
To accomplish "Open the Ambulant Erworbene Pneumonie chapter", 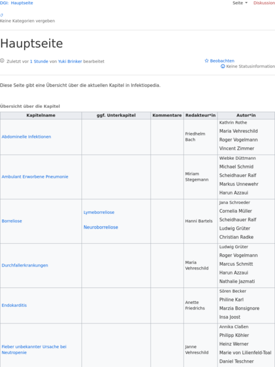I will pyautogui.click(x=35, y=176).
